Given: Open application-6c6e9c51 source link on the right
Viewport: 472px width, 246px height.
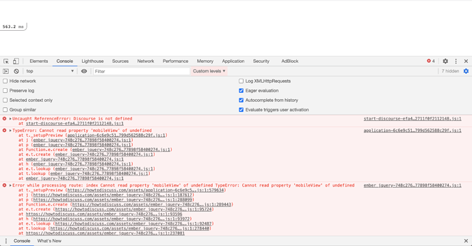Looking at the screenshot, I should click(412, 131).
